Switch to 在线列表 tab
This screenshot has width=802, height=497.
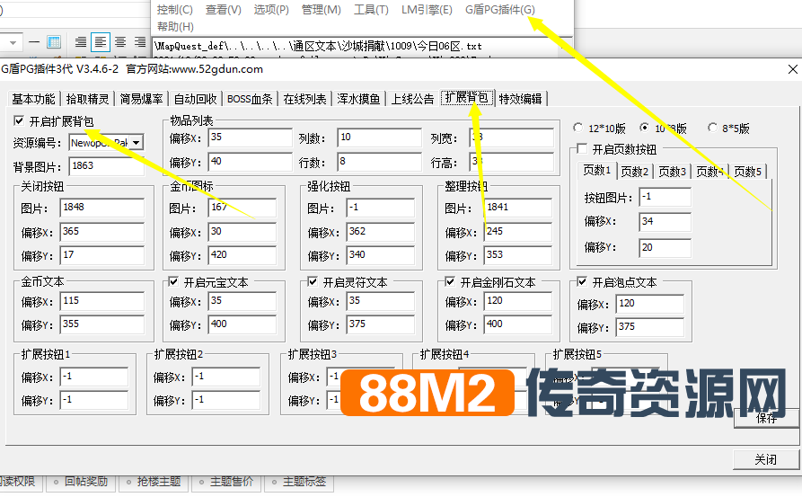click(304, 99)
